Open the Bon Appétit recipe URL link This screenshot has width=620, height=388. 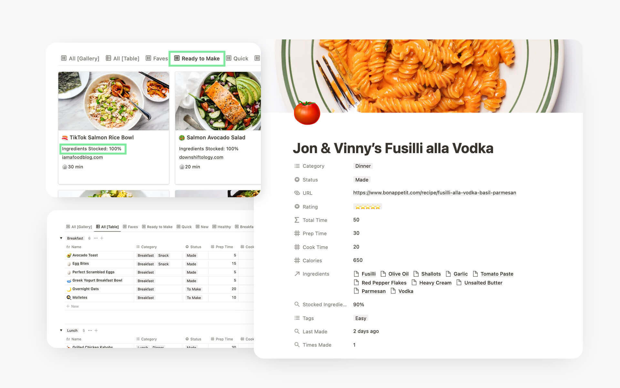pyautogui.click(x=435, y=193)
